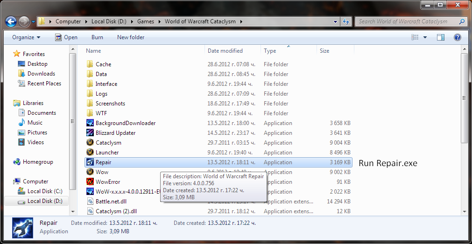Click the file list scroll-down arrow
Image resolution: width=472 pixels, height=244 pixels.
(x=465, y=212)
